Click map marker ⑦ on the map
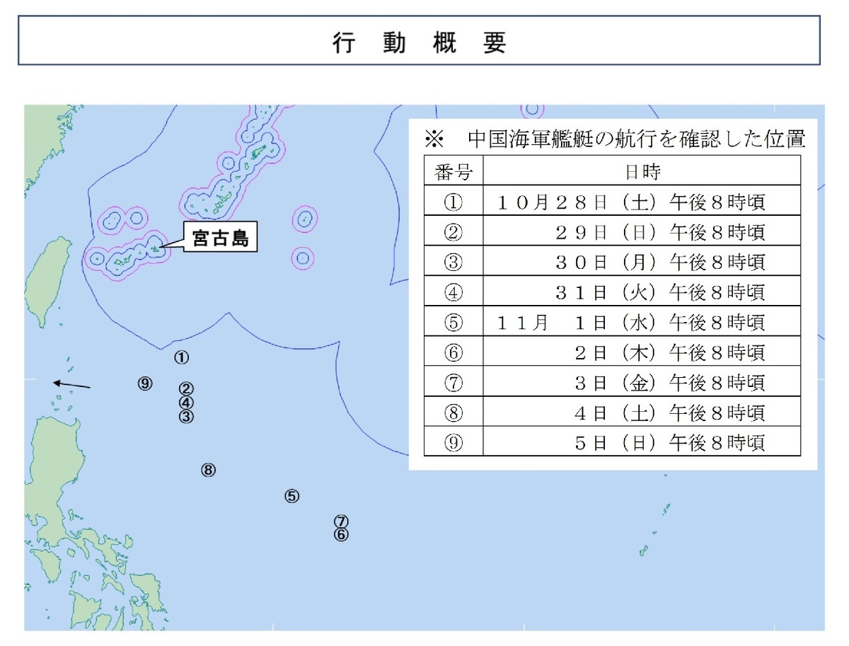 click(341, 521)
